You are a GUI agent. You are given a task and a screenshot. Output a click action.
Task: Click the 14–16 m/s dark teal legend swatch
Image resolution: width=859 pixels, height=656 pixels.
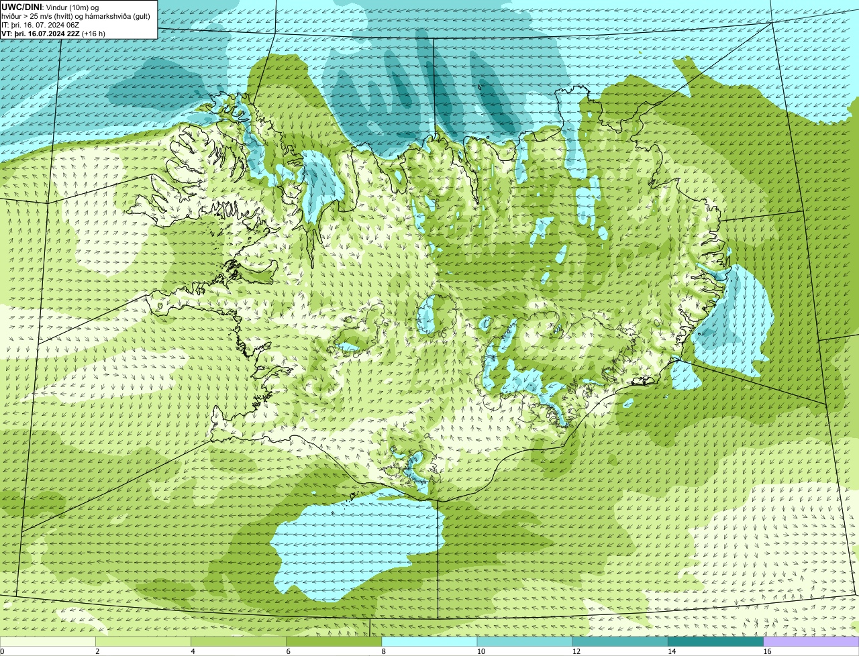(715, 641)
